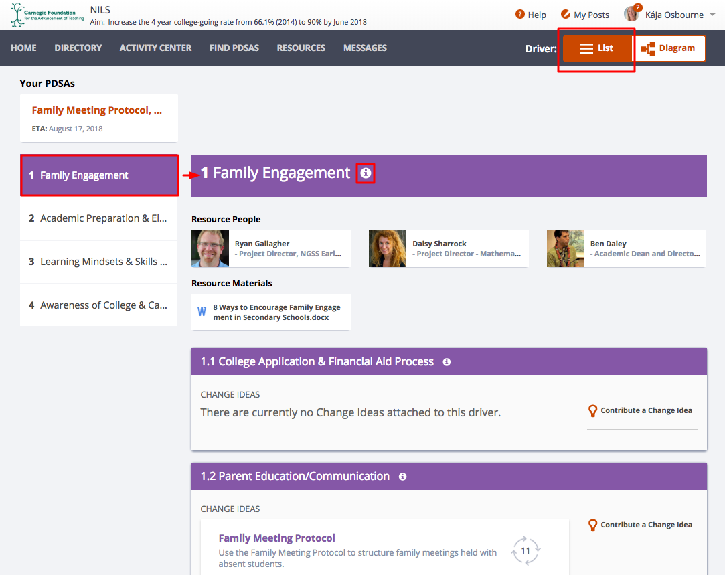Click the Your PDSAs heading
This screenshot has width=725, height=575.
tap(47, 84)
